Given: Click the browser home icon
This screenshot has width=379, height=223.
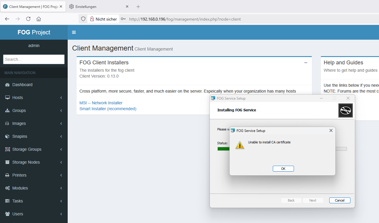Looking at the screenshot, I should 39,19.
